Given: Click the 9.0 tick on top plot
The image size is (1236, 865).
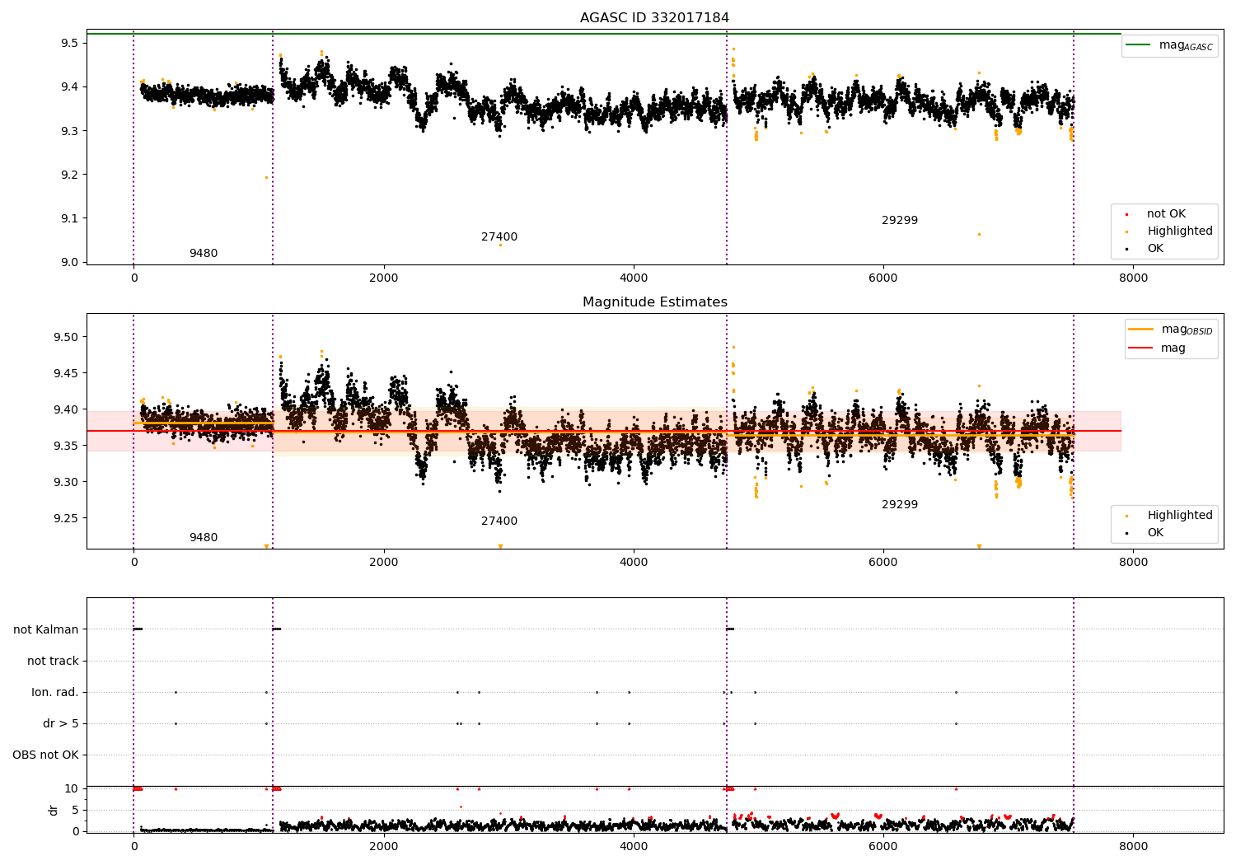Looking at the screenshot, I should point(69,262).
